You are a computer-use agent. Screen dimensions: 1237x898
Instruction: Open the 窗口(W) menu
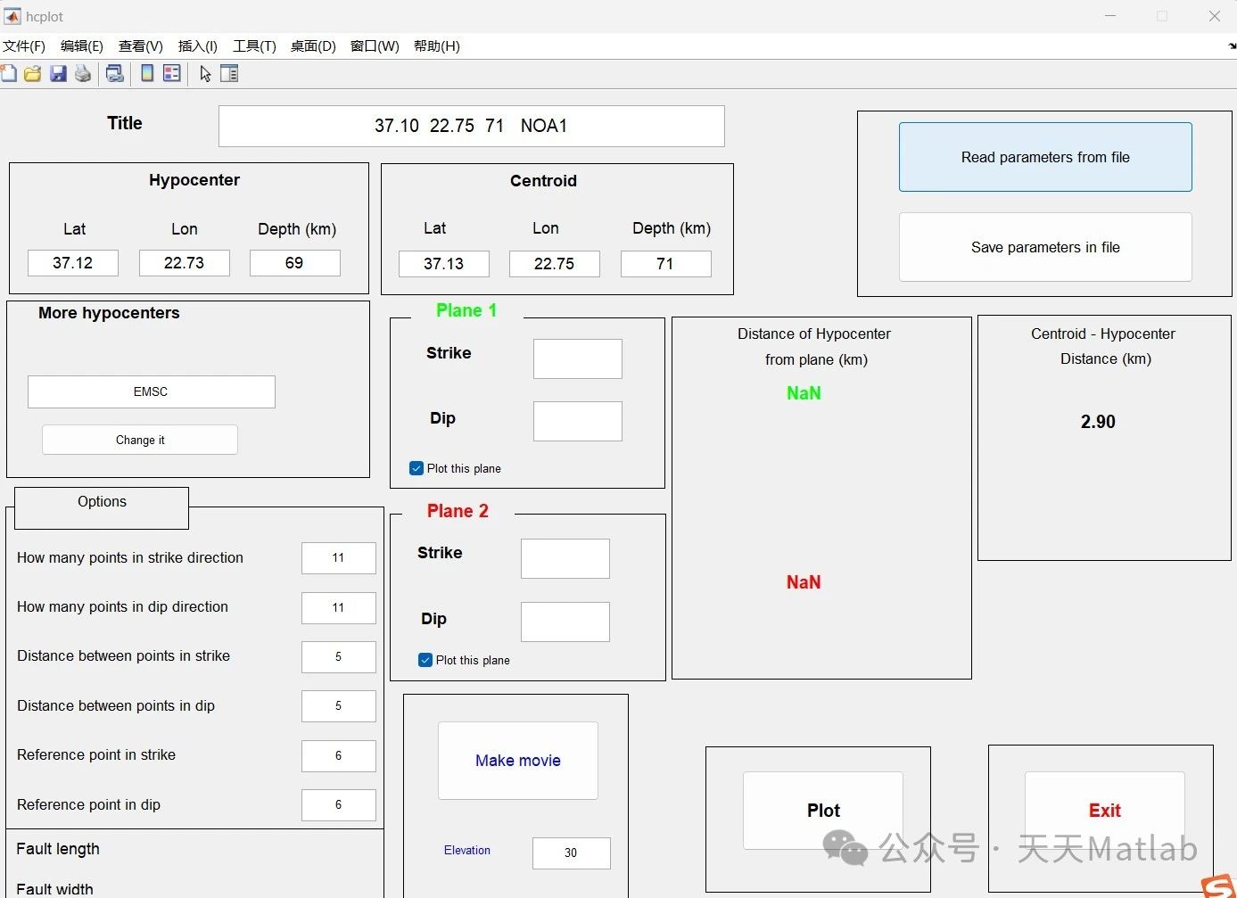pyautogui.click(x=375, y=46)
